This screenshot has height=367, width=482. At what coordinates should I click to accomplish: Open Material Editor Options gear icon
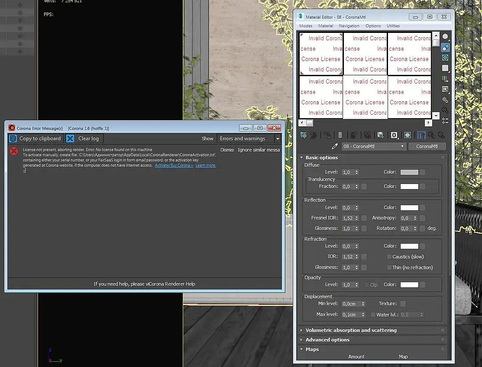tap(445, 100)
